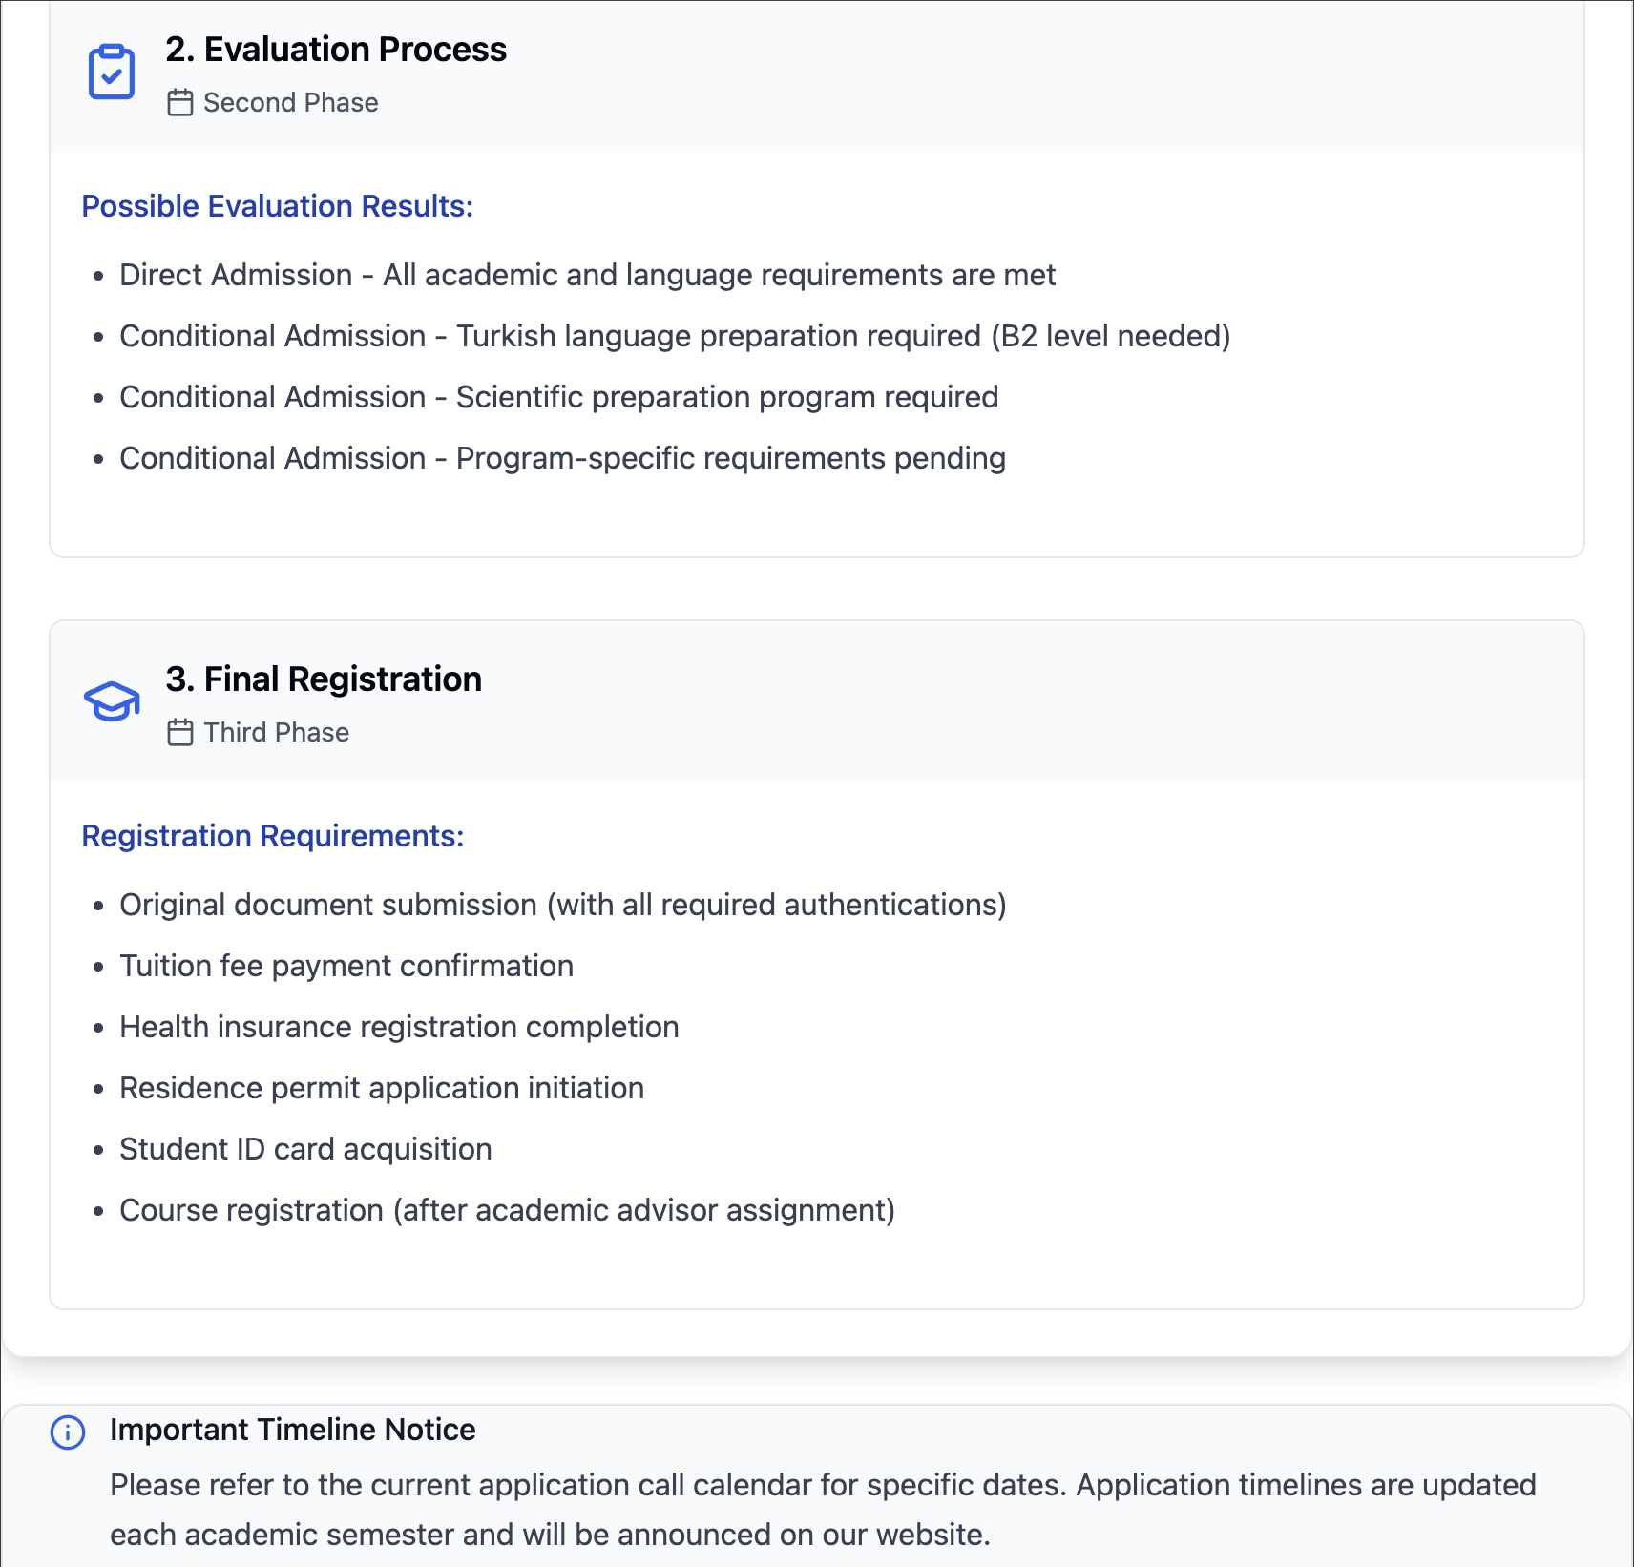Click the "Third Phase" label
This screenshot has height=1567, width=1634.
pos(276,733)
